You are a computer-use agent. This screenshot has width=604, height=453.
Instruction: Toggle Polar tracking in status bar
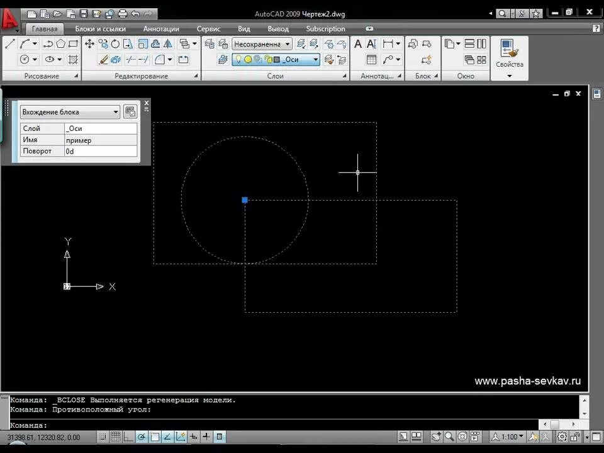click(142, 437)
